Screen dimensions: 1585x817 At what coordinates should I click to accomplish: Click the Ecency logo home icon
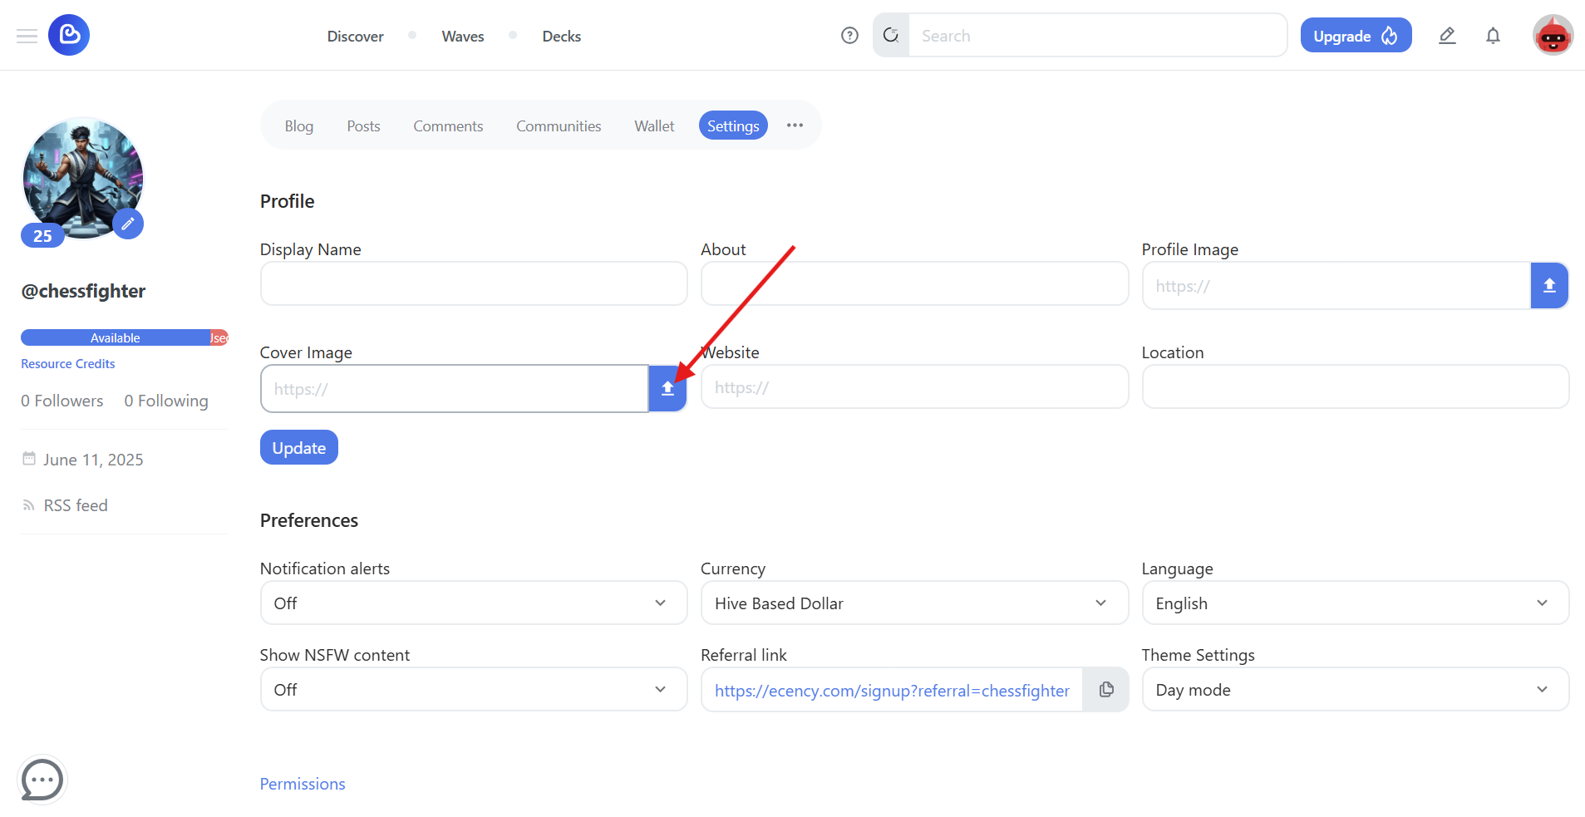click(69, 35)
